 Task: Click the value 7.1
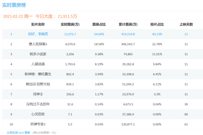pos(70,114)
